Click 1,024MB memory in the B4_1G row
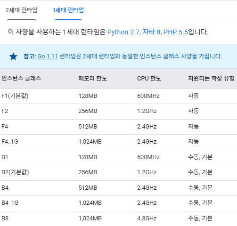Image resolution: width=237 pixels, height=226 pixels. tap(90, 203)
